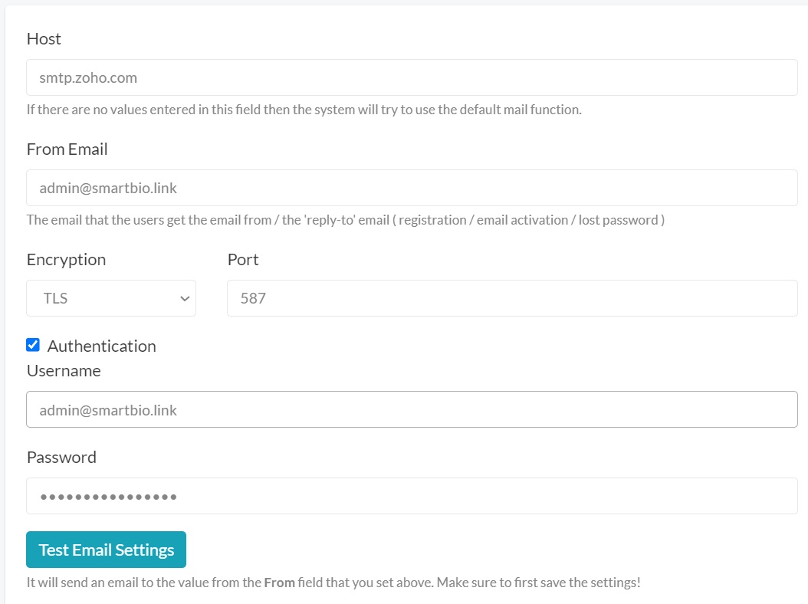Focus the From Email input field
Viewport: 808px width, 604px height.
click(x=412, y=188)
